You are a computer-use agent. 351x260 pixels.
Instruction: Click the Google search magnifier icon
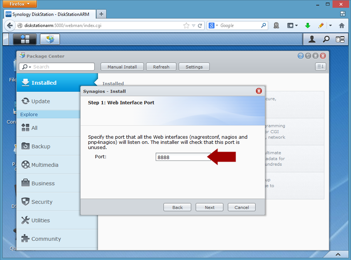263,25
